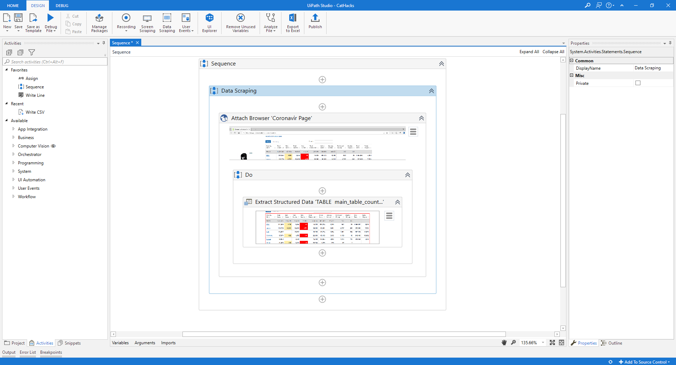This screenshot has height=365, width=676.
Task: Switch to the Outline tab
Action: [612, 343]
